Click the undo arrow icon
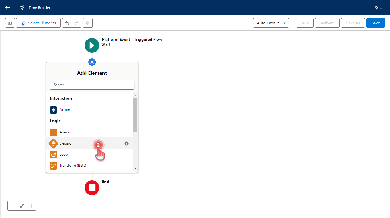Screen dimensions: 390x218 (67, 23)
